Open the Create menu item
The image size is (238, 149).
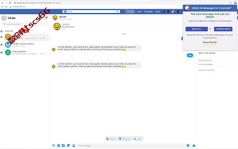click(158, 12)
